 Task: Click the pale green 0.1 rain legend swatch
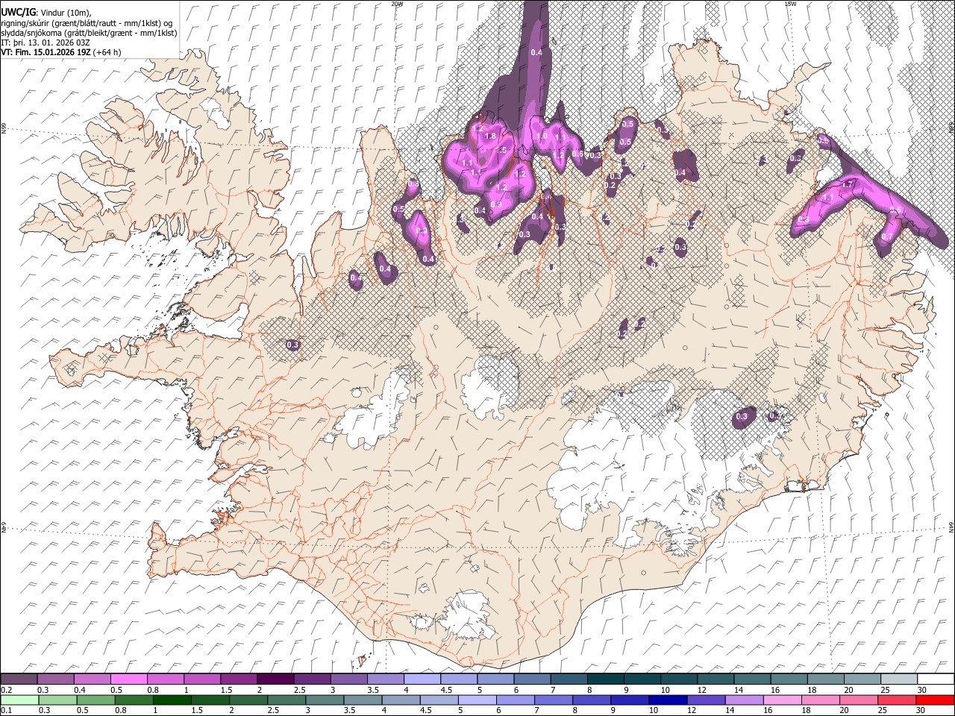coord(19,700)
